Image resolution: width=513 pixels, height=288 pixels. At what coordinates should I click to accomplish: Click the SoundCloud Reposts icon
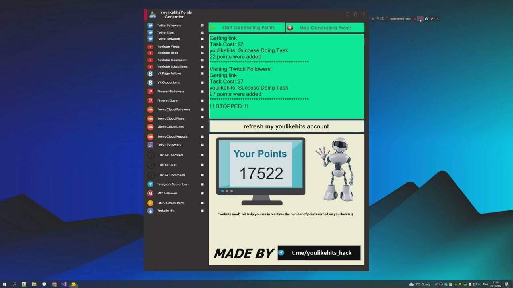tap(150, 137)
